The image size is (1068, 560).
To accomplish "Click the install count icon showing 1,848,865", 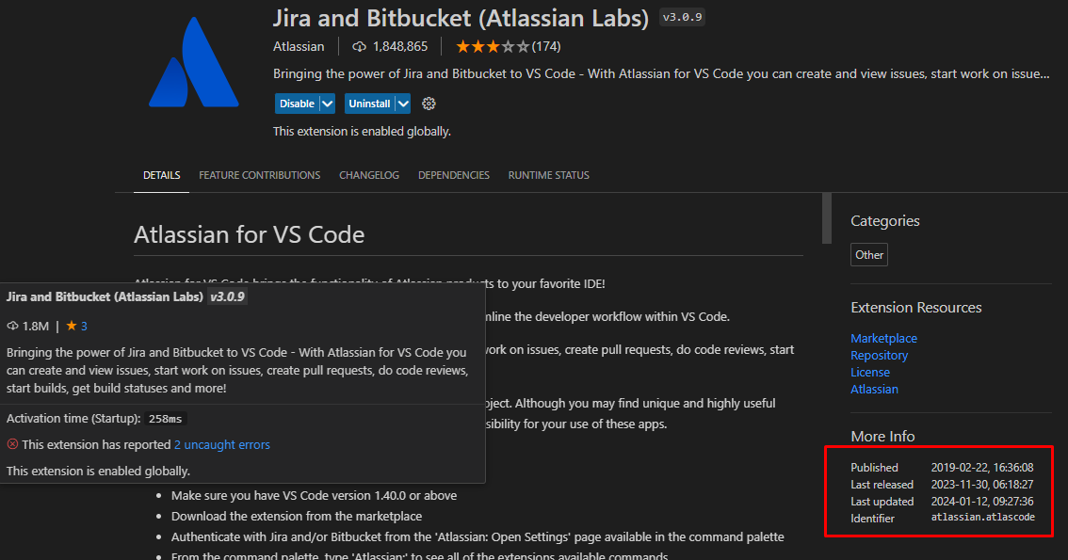I will [359, 45].
